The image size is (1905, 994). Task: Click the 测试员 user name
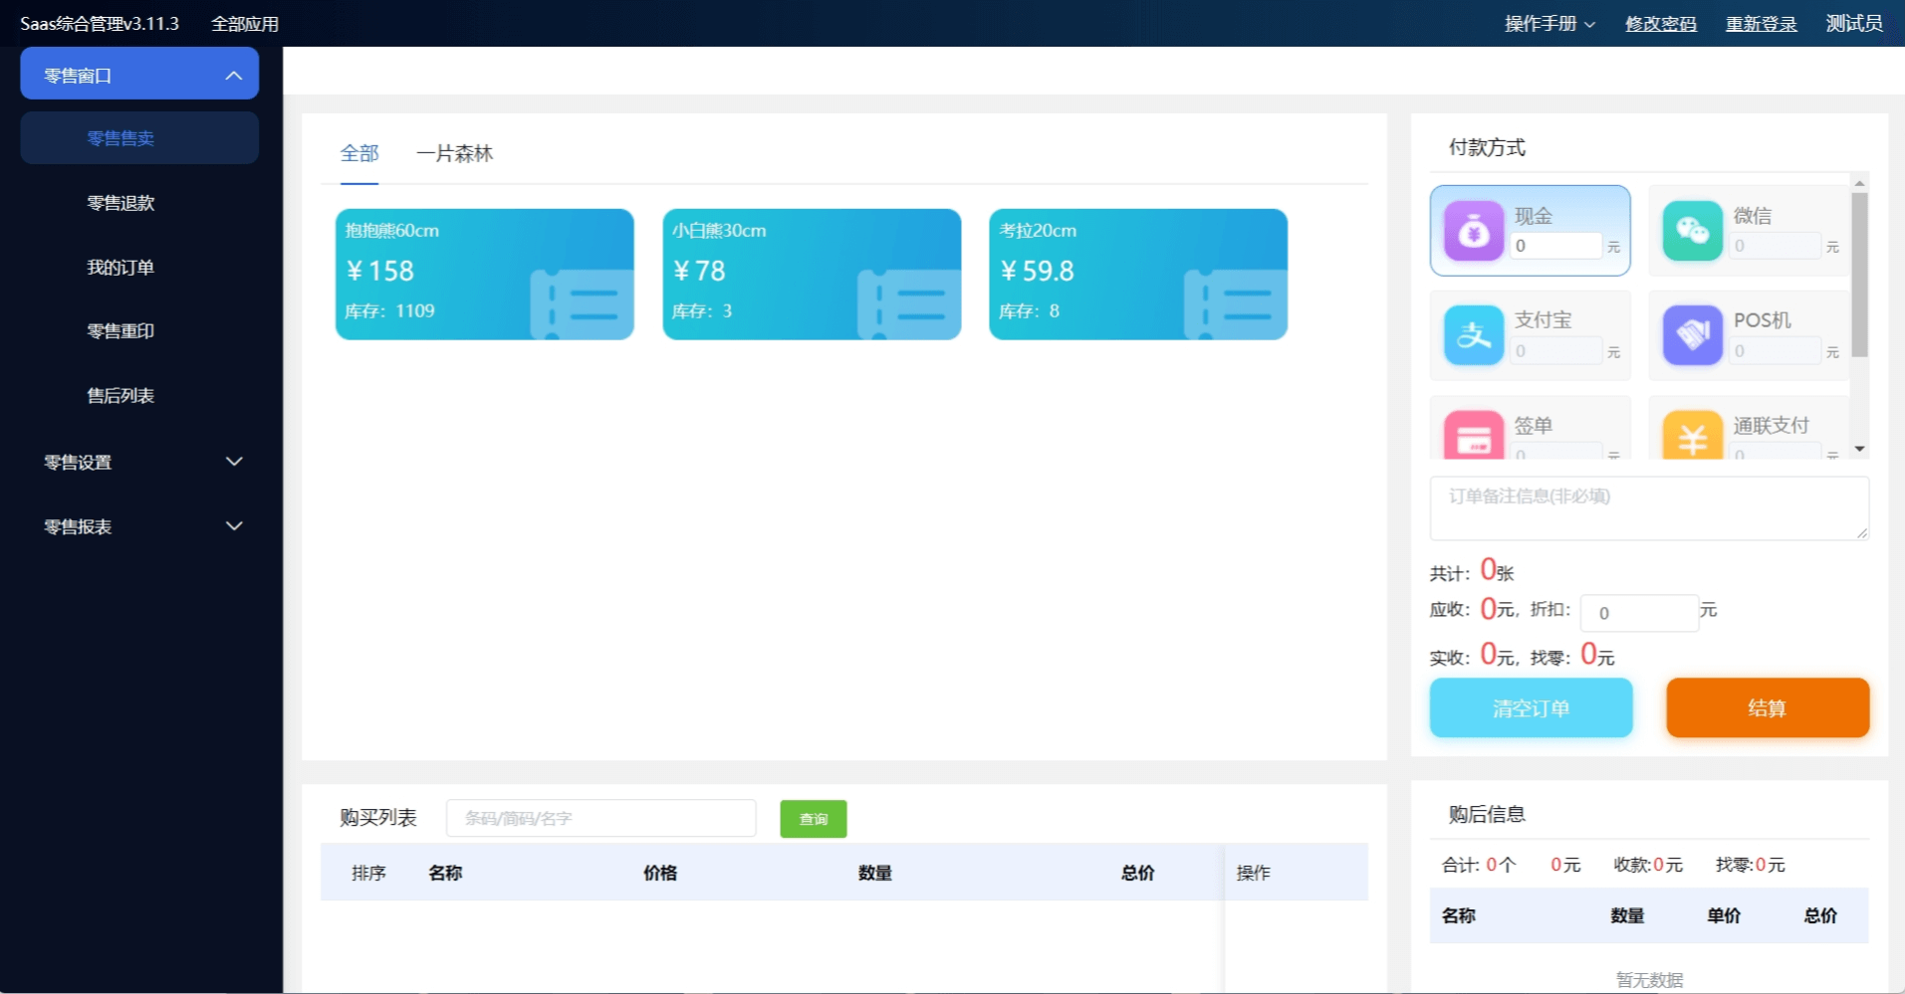coord(1854,24)
